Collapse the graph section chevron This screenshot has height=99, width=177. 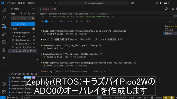click(x=9, y=74)
